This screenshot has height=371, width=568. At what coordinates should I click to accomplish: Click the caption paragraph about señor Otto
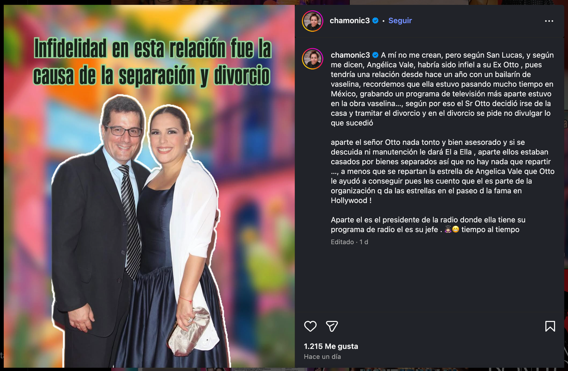click(x=442, y=171)
